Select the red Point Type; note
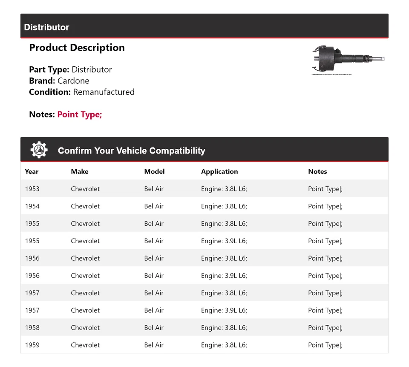 [x=80, y=114]
